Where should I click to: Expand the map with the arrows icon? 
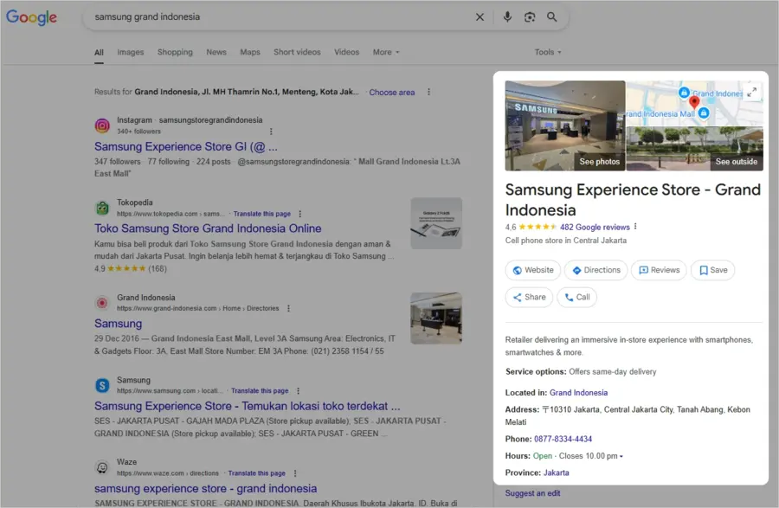pos(752,92)
